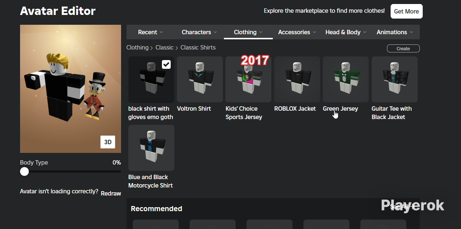Select the Green Jersey thumbnail
Screen dimensions: 461x229
(346, 79)
